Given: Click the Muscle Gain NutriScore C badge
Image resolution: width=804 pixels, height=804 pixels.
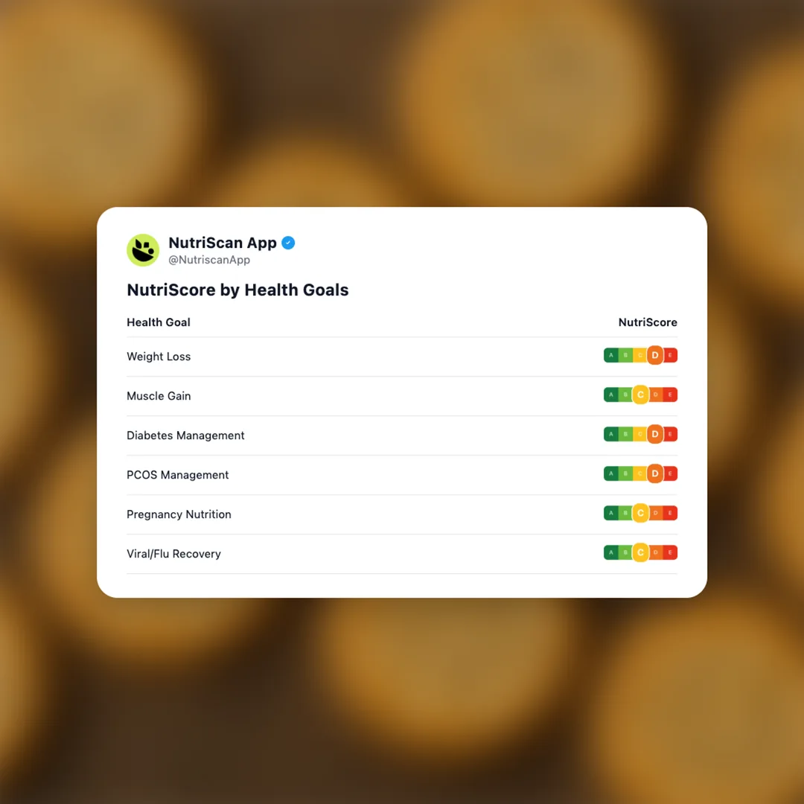Looking at the screenshot, I should click(x=640, y=395).
